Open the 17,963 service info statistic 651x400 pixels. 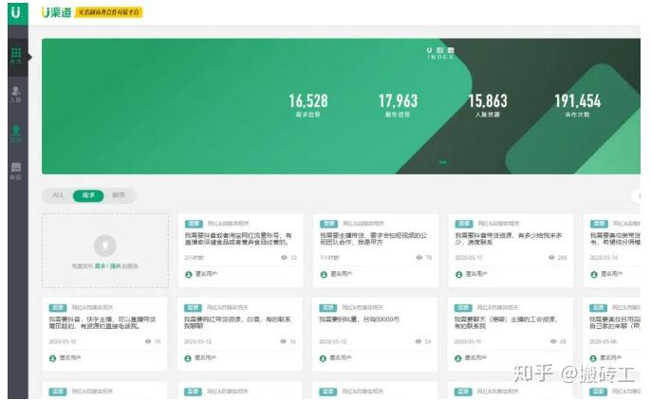pyautogui.click(x=398, y=105)
